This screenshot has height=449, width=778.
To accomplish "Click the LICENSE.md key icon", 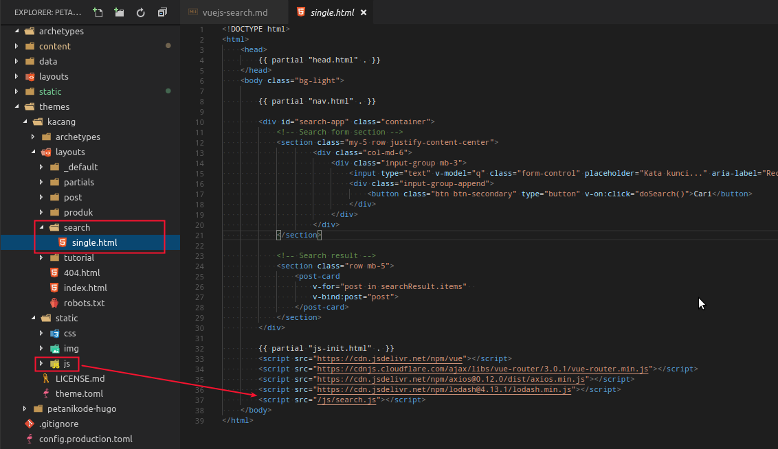I will 46,378.
